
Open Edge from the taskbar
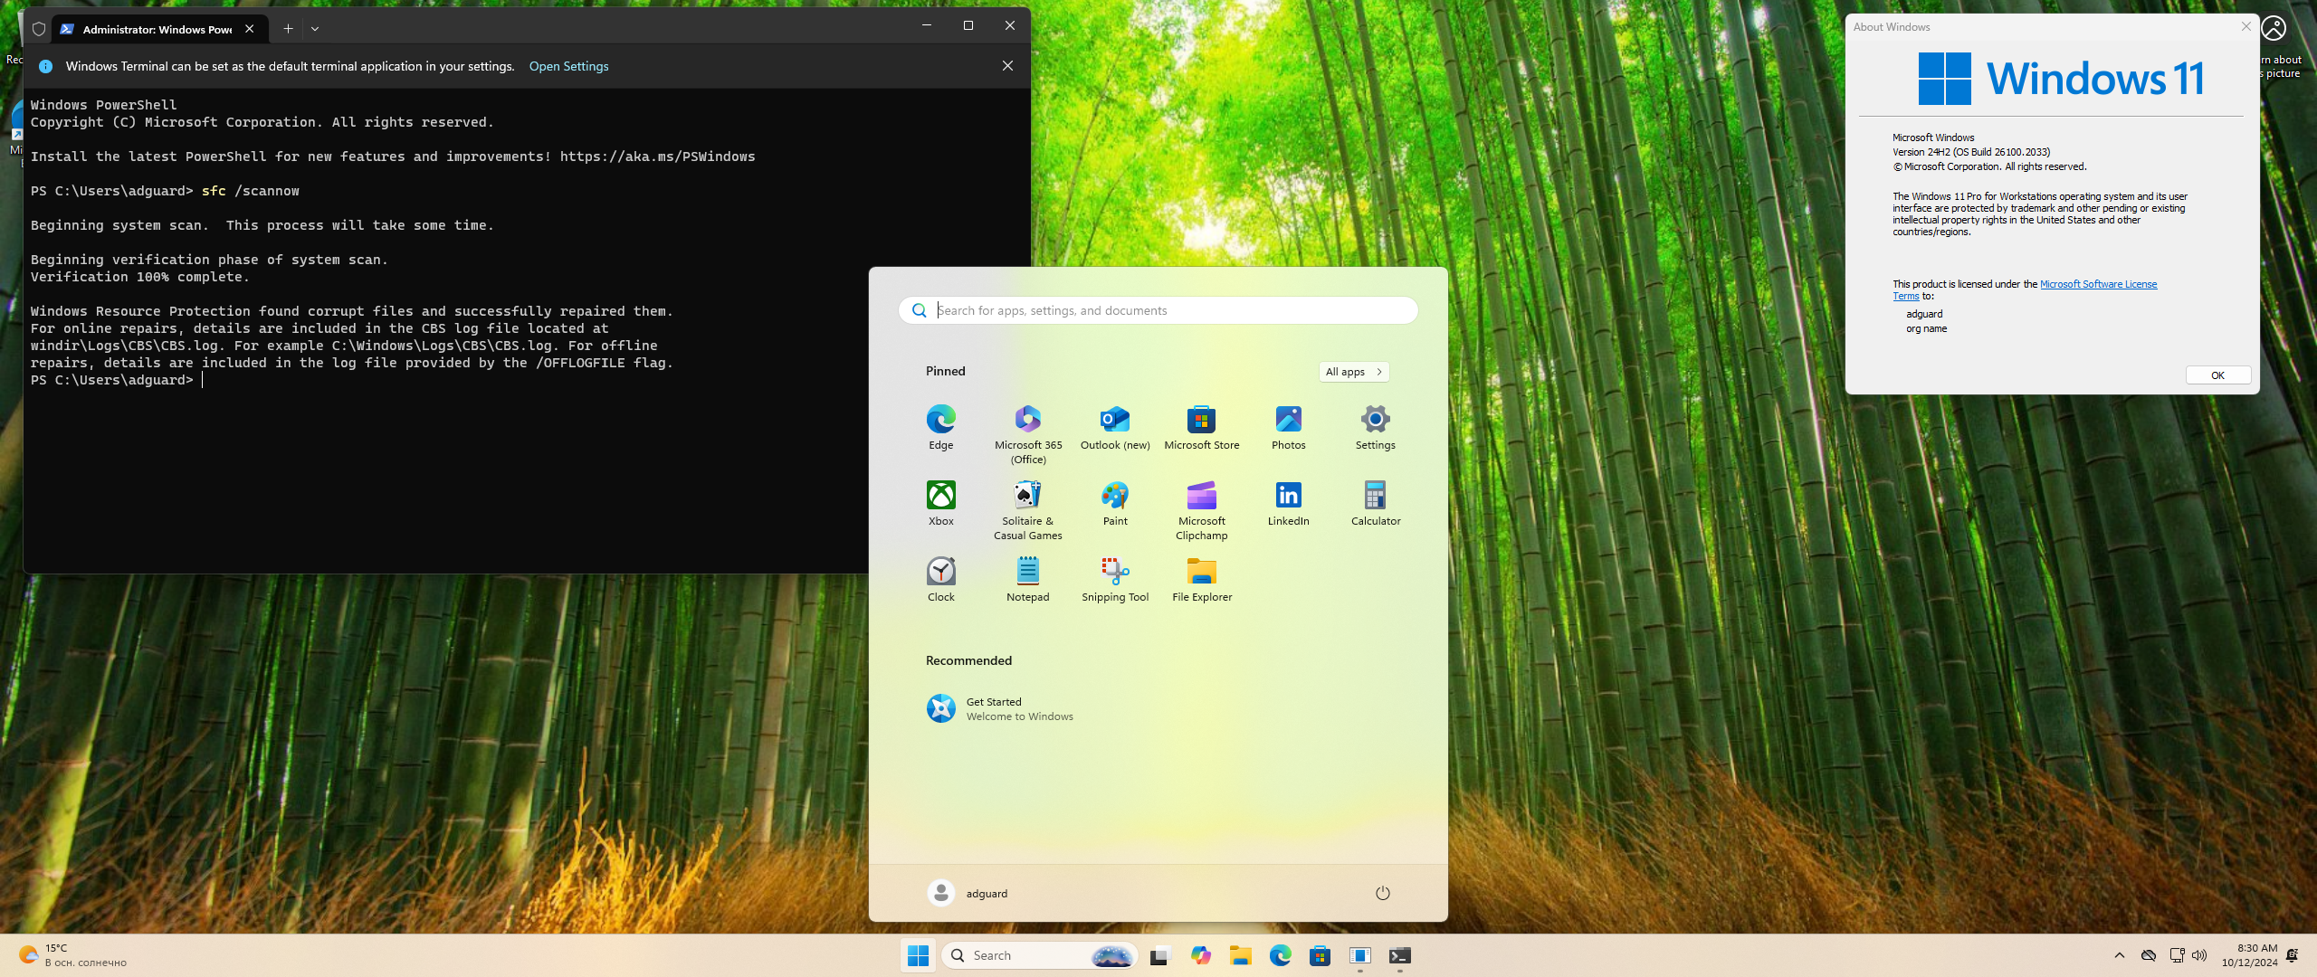click(1280, 955)
